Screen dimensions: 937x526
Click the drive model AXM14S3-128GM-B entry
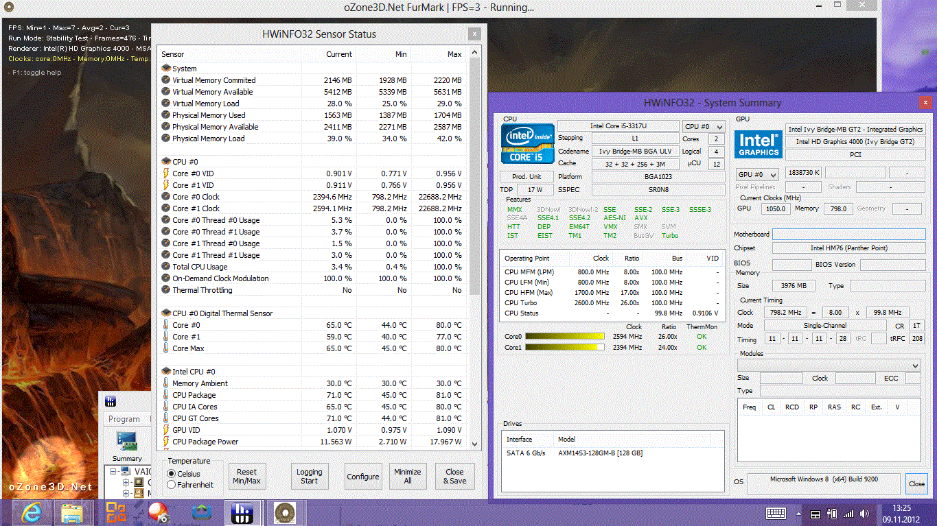coord(600,453)
